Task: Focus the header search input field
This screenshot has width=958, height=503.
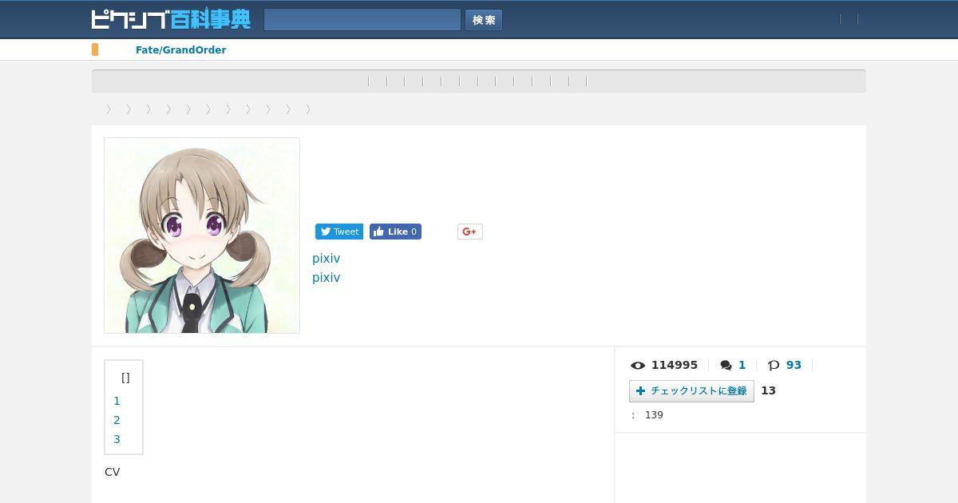Action: point(362,20)
